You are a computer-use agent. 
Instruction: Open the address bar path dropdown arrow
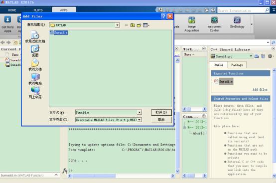point(268,42)
